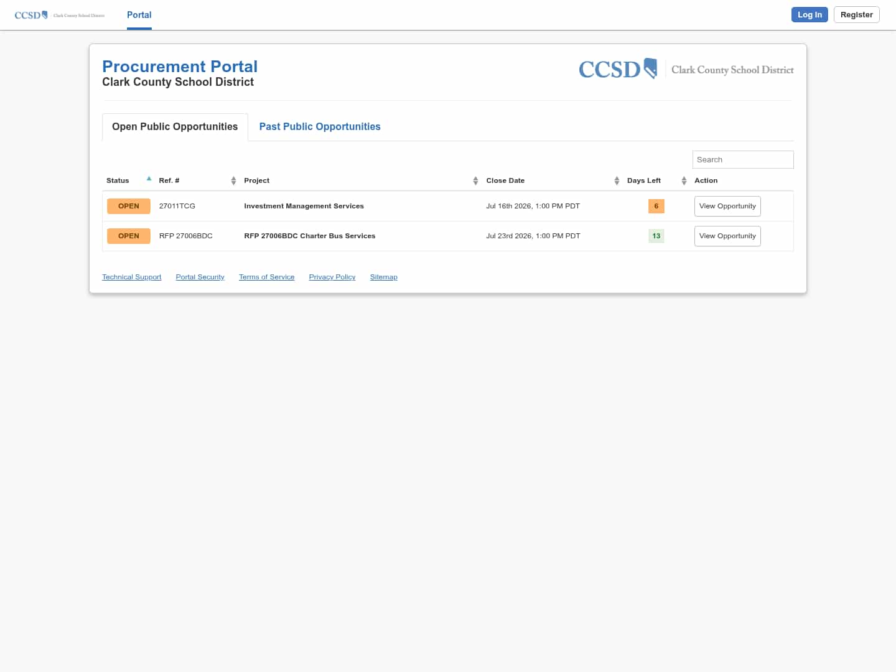The image size is (896, 672).
Task: Click the green 13 days left badge
Action: pyautogui.click(x=656, y=236)
